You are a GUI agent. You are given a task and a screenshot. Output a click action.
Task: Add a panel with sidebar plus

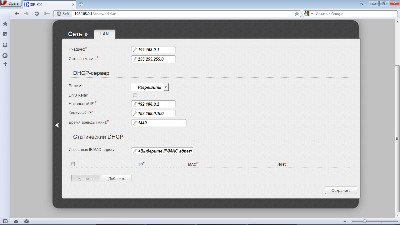tap(5, 64)
